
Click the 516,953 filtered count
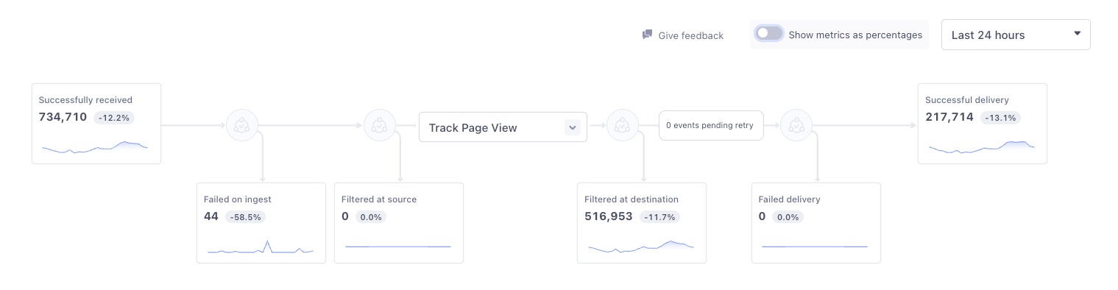click(609, 216)
